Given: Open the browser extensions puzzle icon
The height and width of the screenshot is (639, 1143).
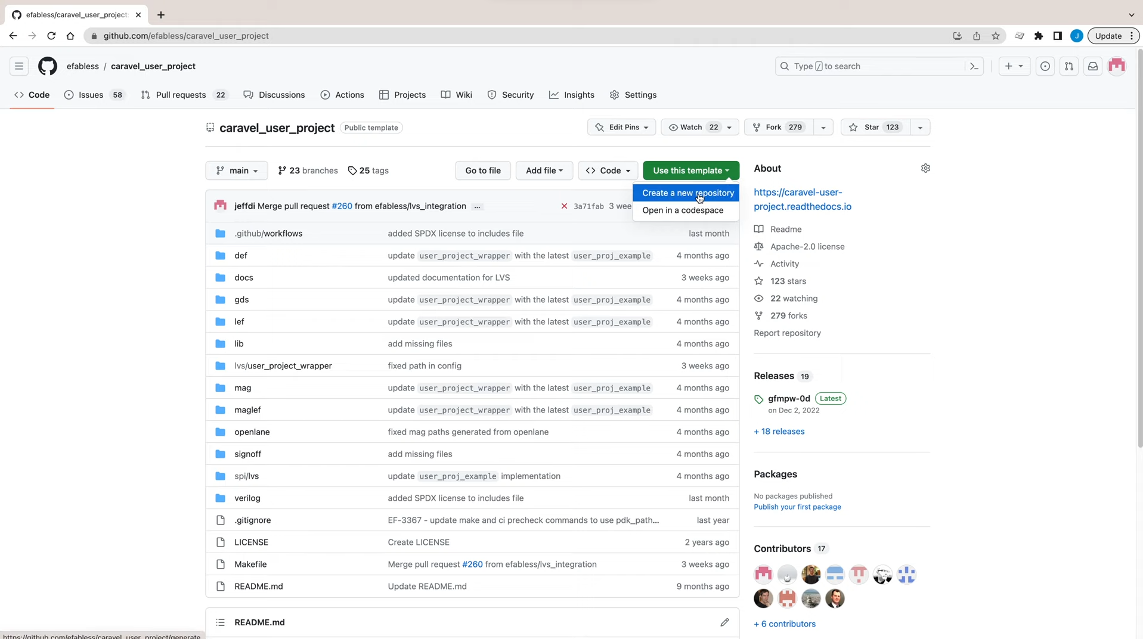Looking at the screenshot, I should 1039,36.
